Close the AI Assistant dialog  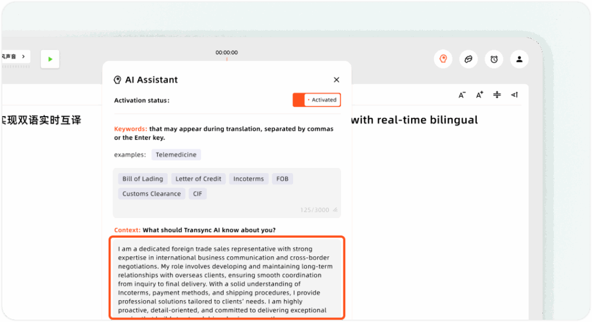(336, 80)
